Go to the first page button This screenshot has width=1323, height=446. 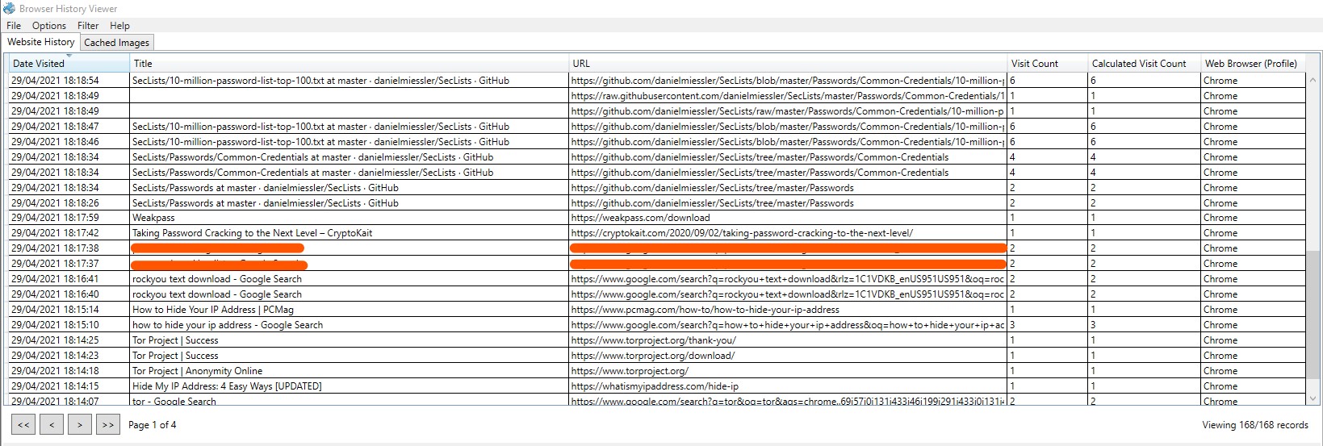[x=23, y=425]
